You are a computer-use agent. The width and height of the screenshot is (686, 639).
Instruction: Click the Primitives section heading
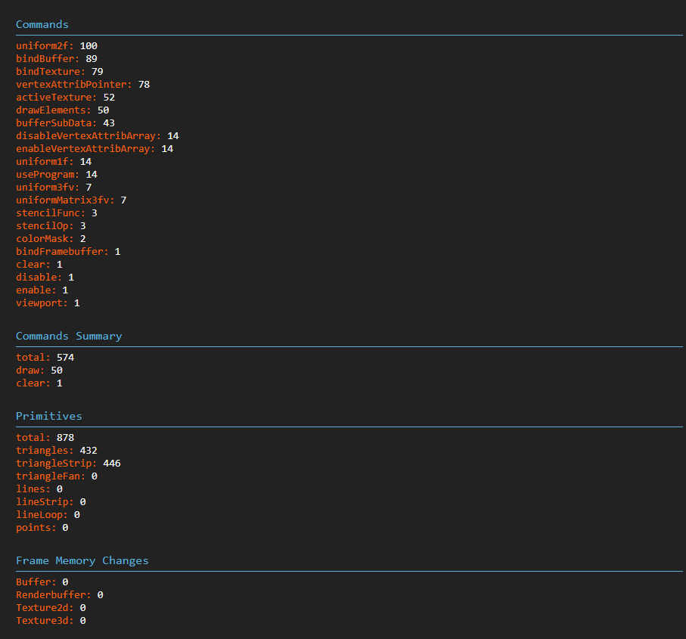coord(49,417)
